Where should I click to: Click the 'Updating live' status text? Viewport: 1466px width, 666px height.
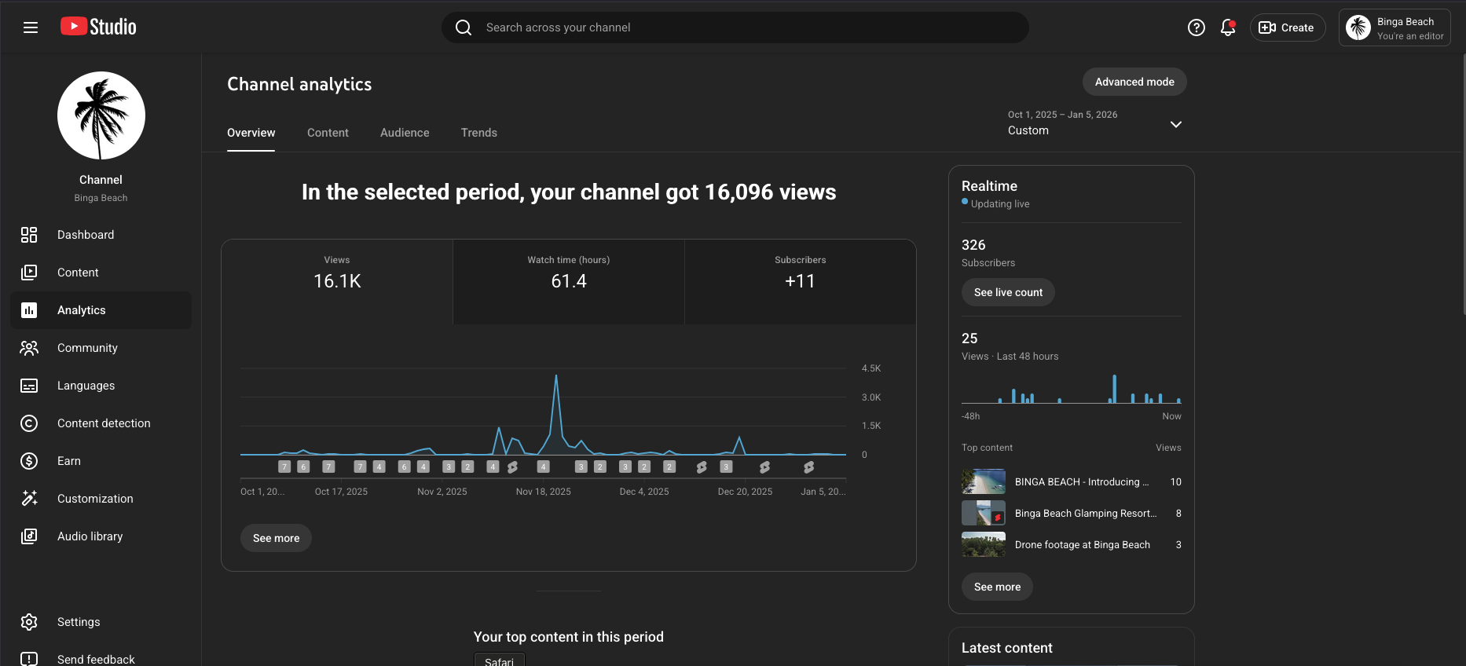(x=1000, y=204)
